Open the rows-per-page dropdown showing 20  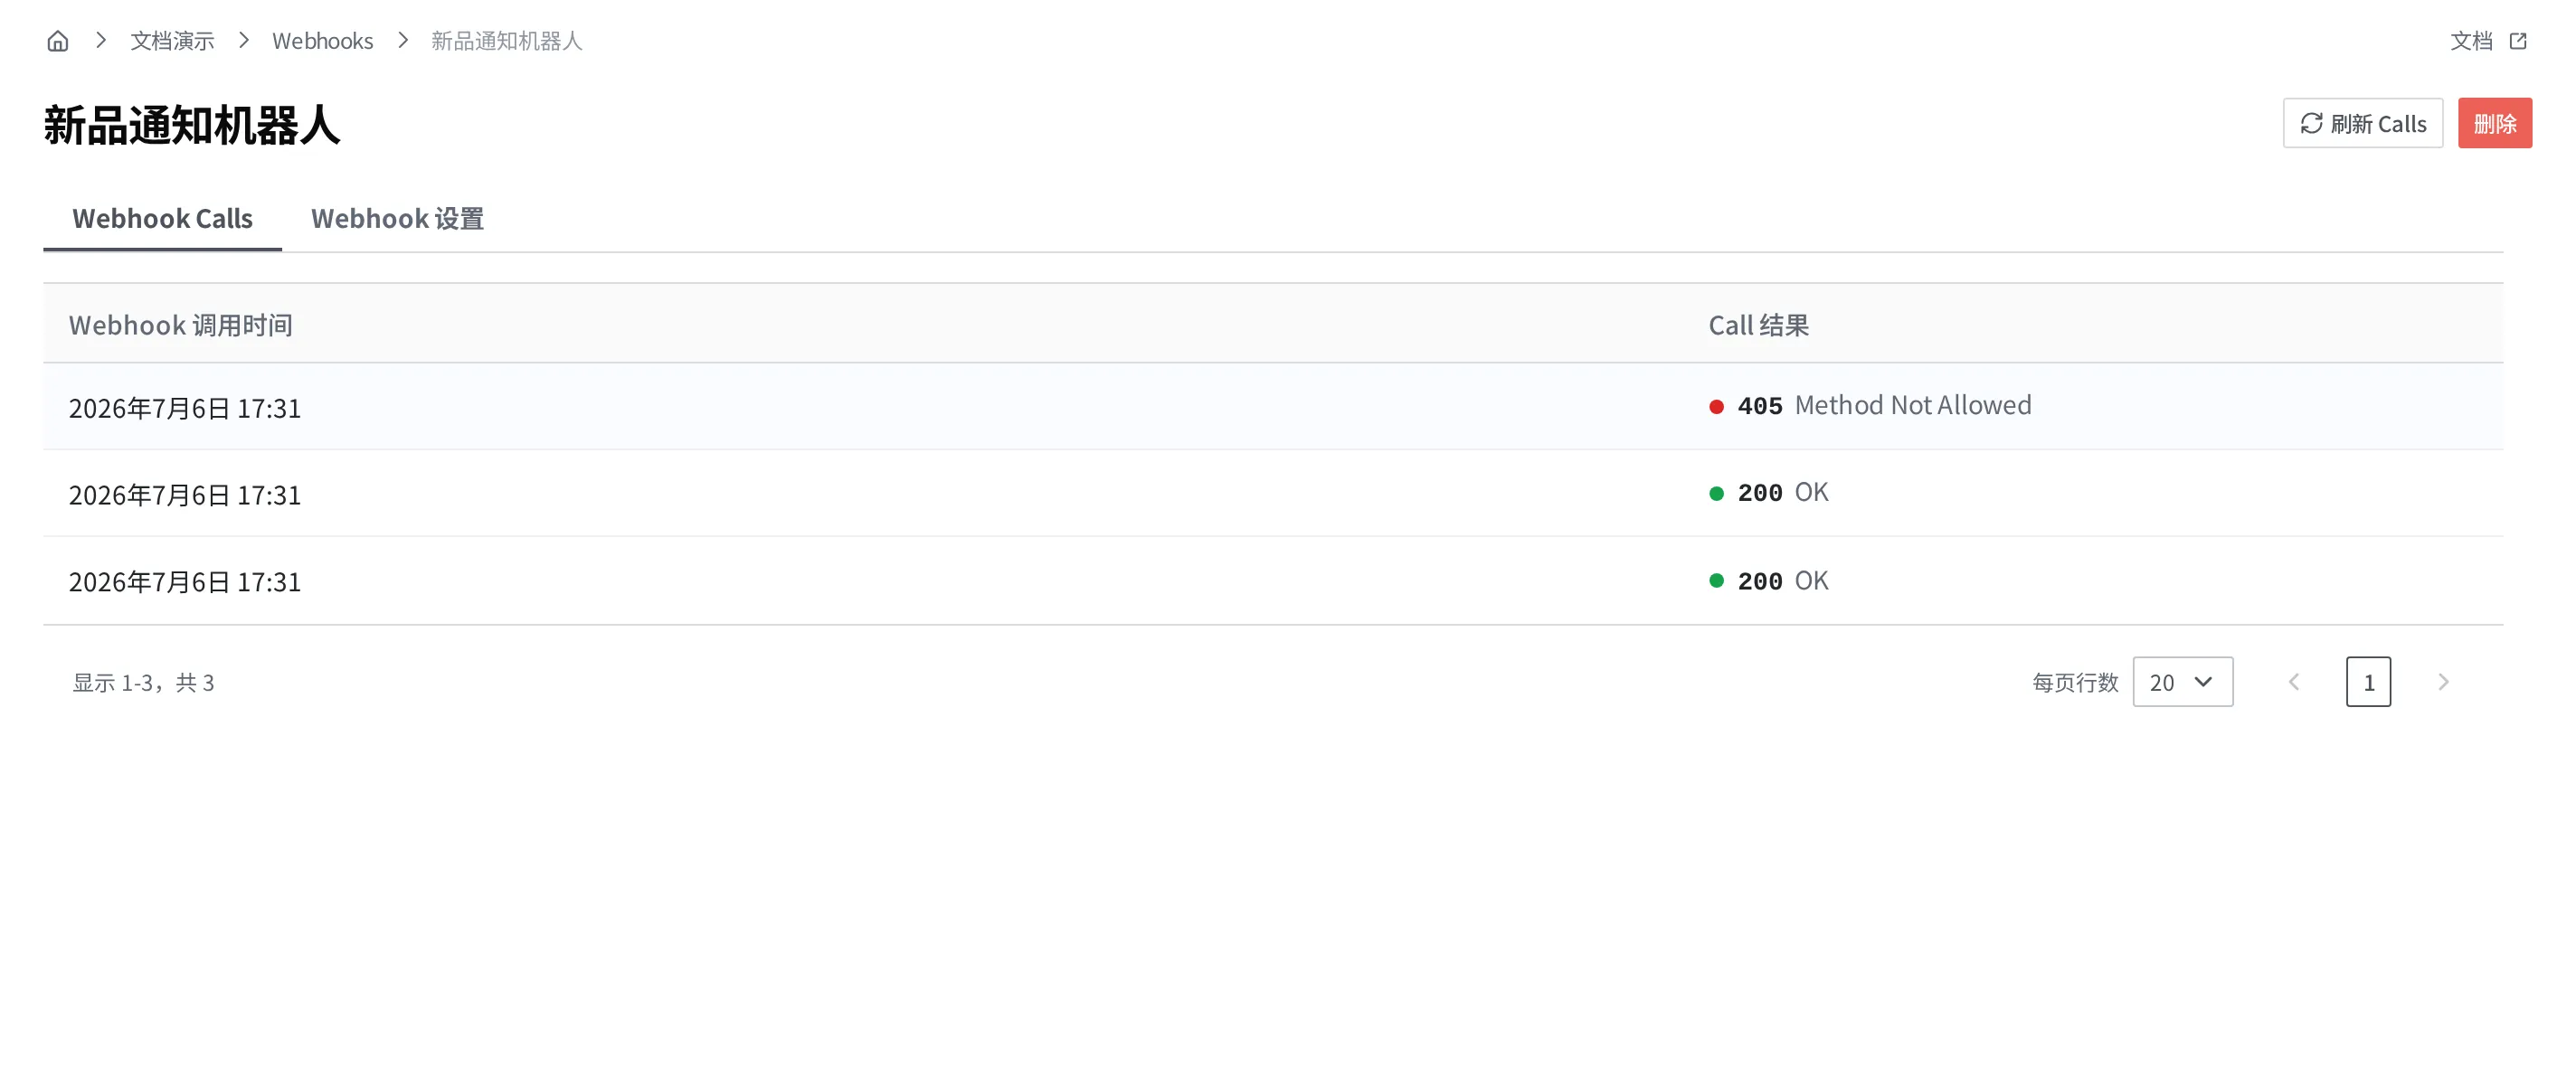2182,682
